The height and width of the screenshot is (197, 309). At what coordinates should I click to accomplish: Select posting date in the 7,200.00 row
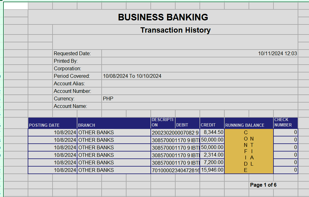pyautogui.click(x=53, y=162)
